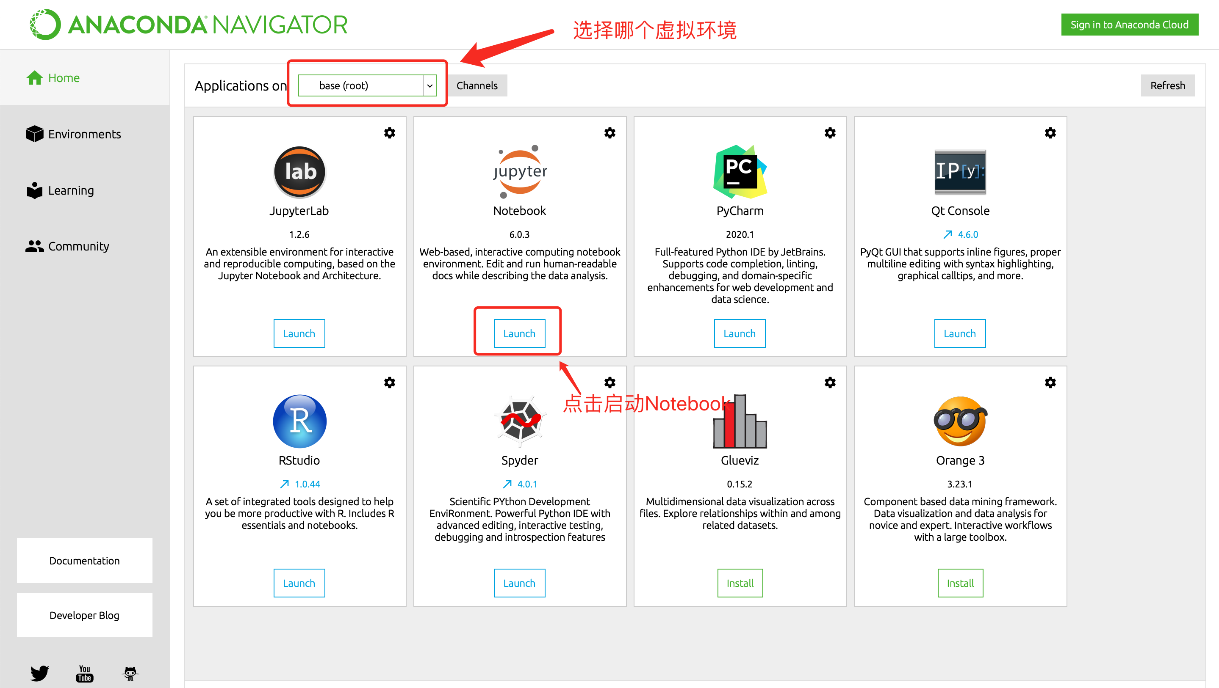Click the Applications on label
Image resolution: width=1219 pixels, height=688 pixels.
click(241, 85)
